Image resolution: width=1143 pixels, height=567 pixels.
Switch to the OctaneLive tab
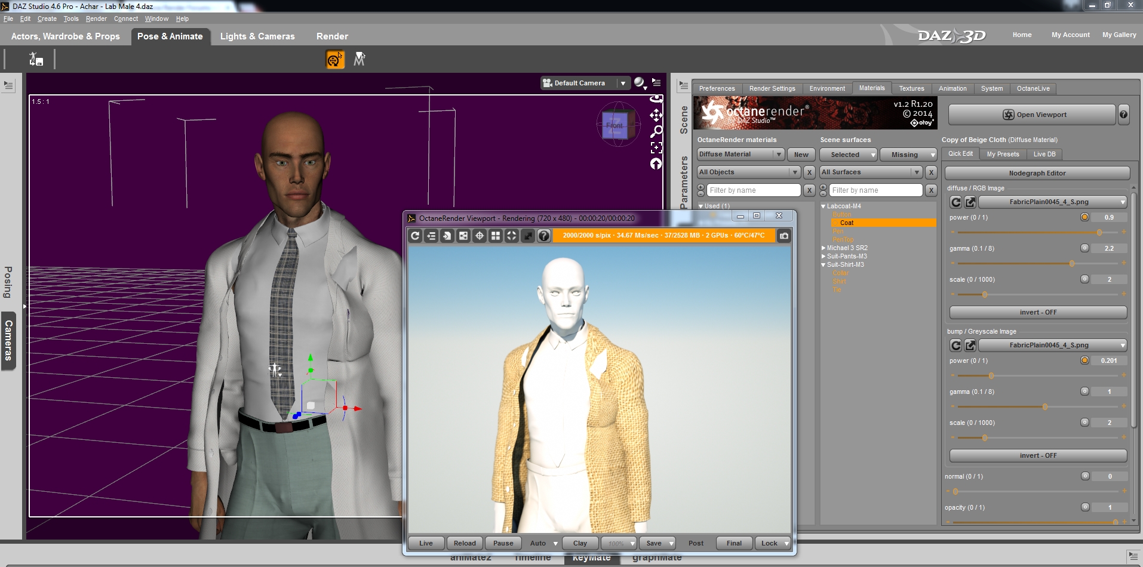pyautogui.click(x=1033, y=88)
